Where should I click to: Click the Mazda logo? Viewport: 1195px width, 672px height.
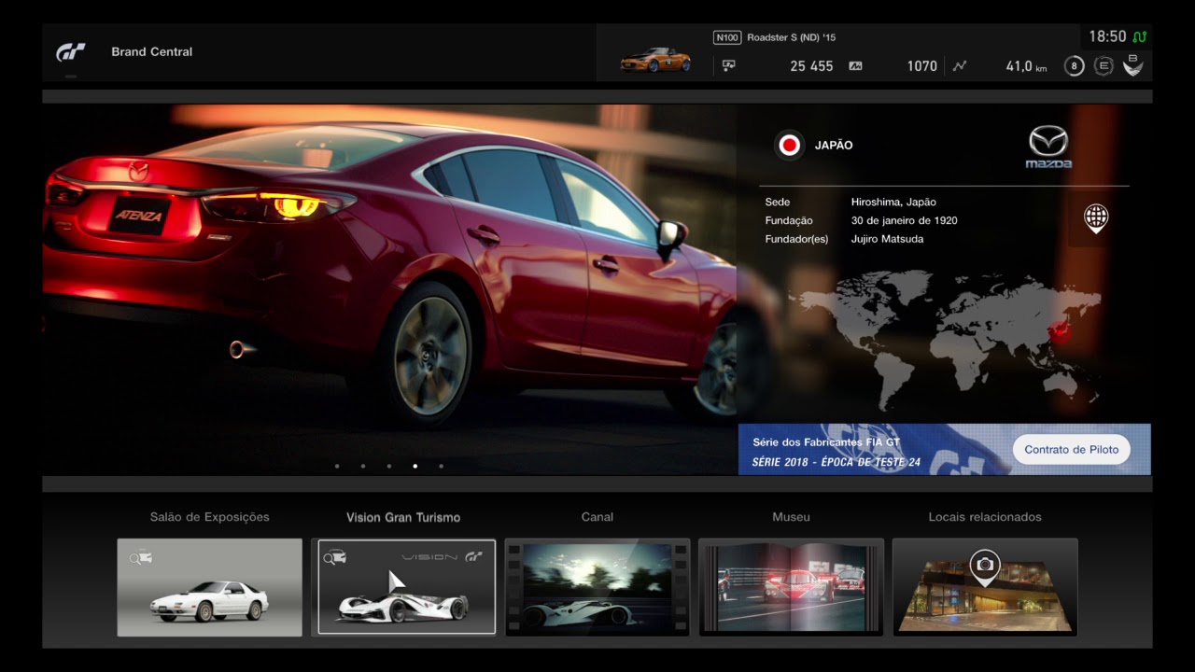1048,147
